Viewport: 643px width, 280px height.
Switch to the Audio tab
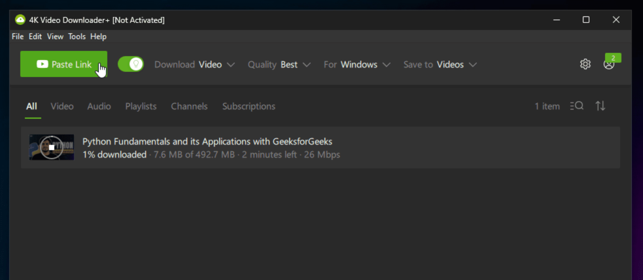pos(99,106)
